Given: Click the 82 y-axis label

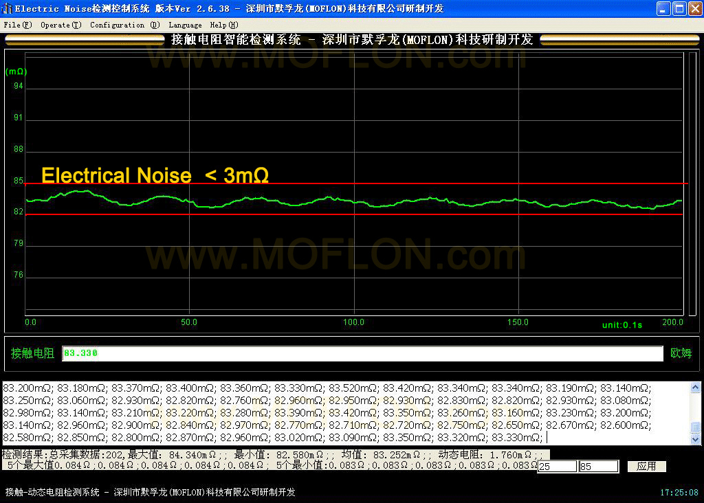Looking at the screenshot, I should coord(18,212).
